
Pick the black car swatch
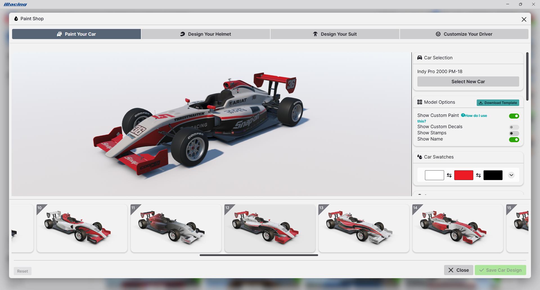[493, 175]
